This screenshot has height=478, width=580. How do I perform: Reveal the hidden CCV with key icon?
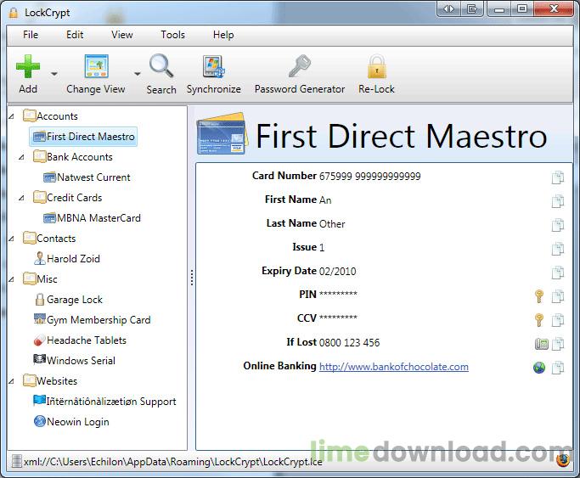tap(538, 320)
